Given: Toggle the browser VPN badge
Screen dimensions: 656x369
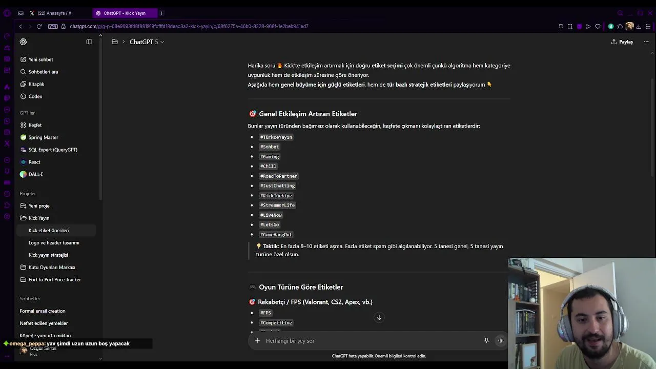Looking at the screenshot, I should tap(53, 26).
